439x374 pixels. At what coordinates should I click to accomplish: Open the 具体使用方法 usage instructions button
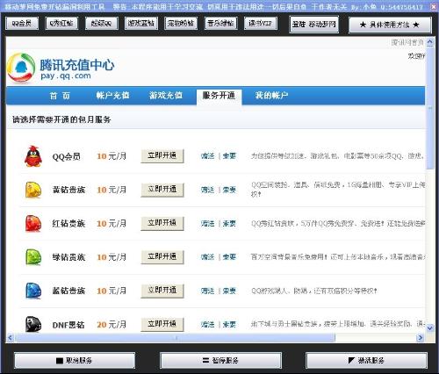(390, 25)
